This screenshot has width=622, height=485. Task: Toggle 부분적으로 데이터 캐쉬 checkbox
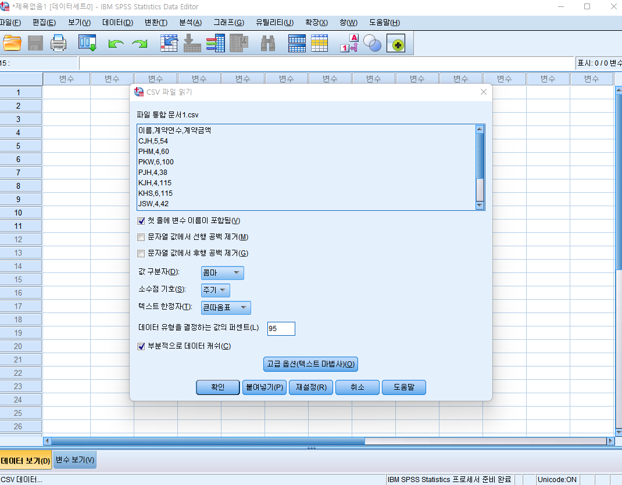point(141,346)
